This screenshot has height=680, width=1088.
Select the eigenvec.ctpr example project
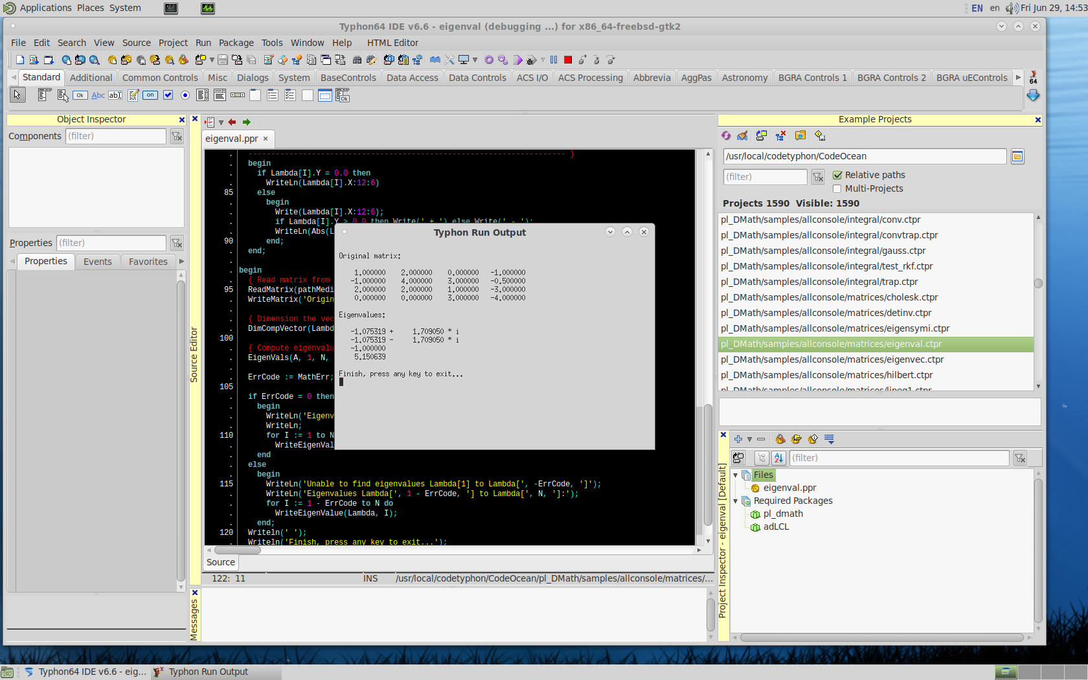[832, 359]
